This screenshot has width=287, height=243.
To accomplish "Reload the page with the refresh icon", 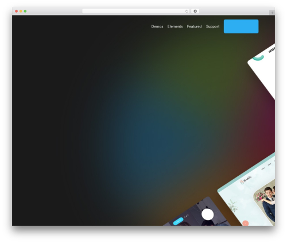I will point(187,11).
